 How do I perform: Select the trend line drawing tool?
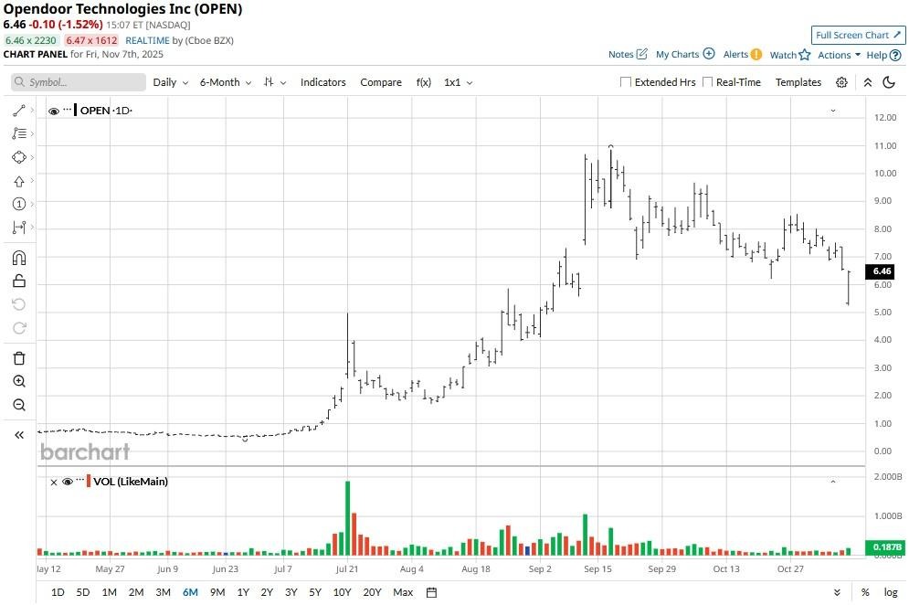point(18,111)
